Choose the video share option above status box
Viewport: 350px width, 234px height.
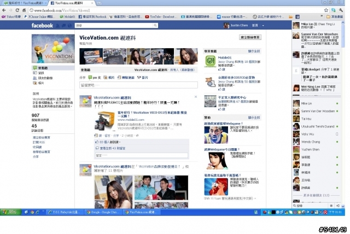pos(143,78)
